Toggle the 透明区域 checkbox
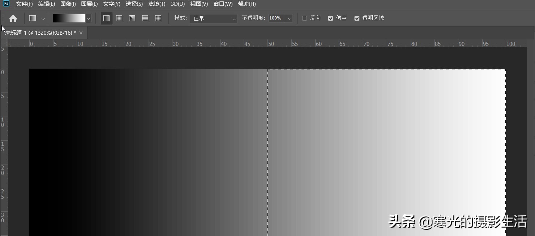The image size is (535, 236). point(357,18)
